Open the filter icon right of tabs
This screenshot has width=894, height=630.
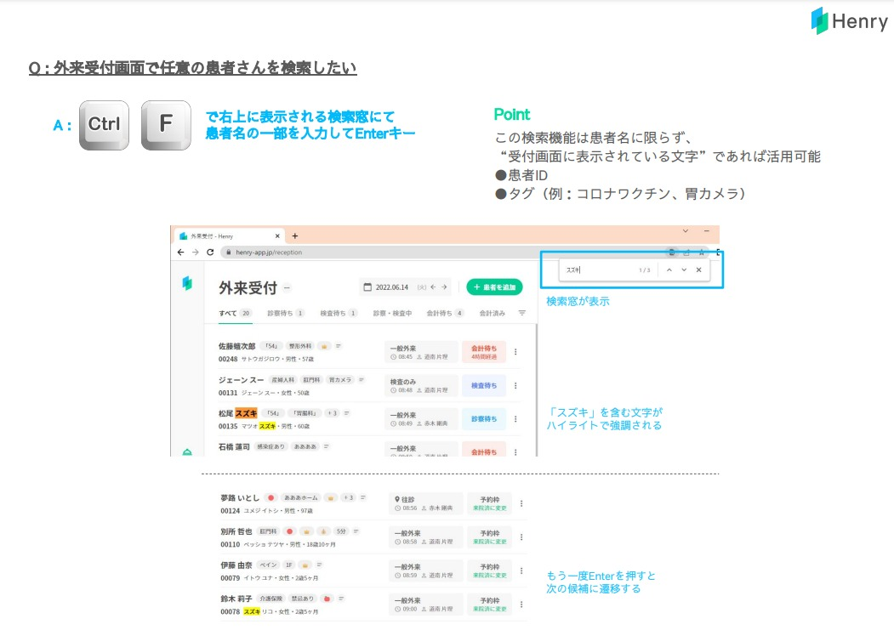(521, 313)
